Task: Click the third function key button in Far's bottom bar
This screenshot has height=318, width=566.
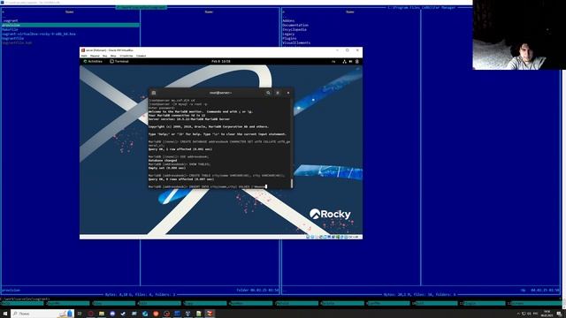Action: coord(114,303)
